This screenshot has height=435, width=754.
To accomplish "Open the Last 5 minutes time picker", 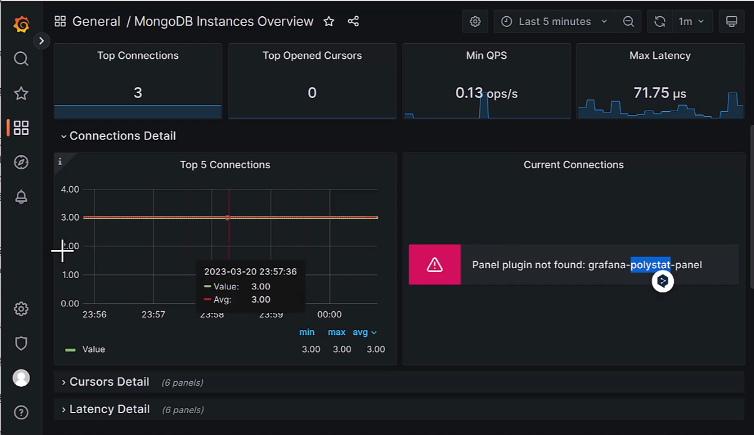I will pyautogui.click(x=554, y=21).
